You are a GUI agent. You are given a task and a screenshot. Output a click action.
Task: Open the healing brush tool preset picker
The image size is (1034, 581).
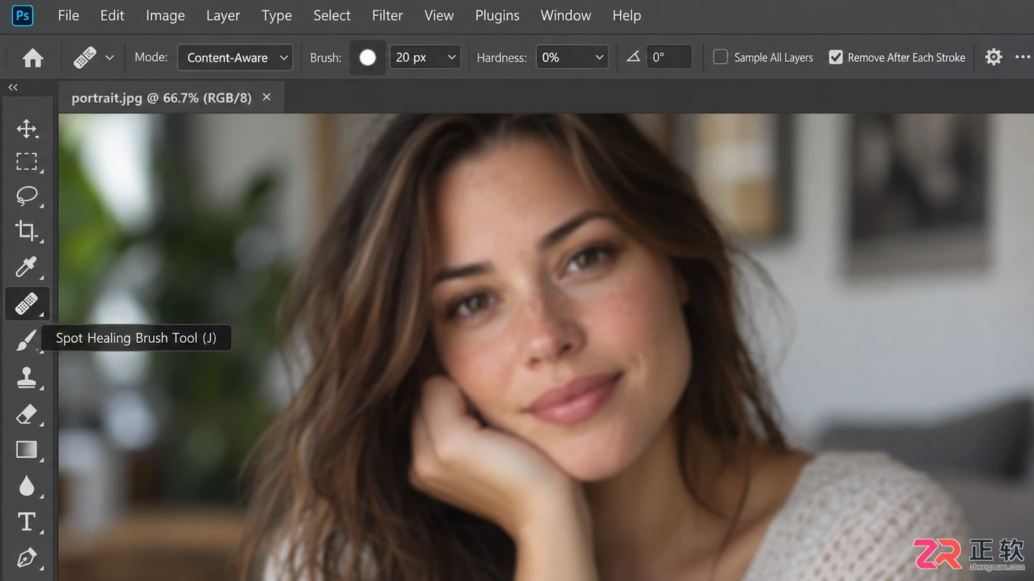point(94,57)
